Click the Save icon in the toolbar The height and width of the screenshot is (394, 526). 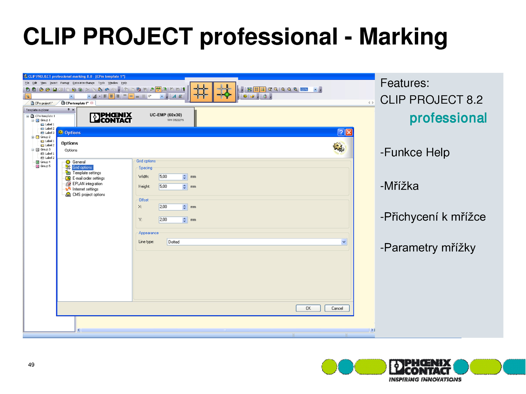pyautogui.click(x=55, y=89)
